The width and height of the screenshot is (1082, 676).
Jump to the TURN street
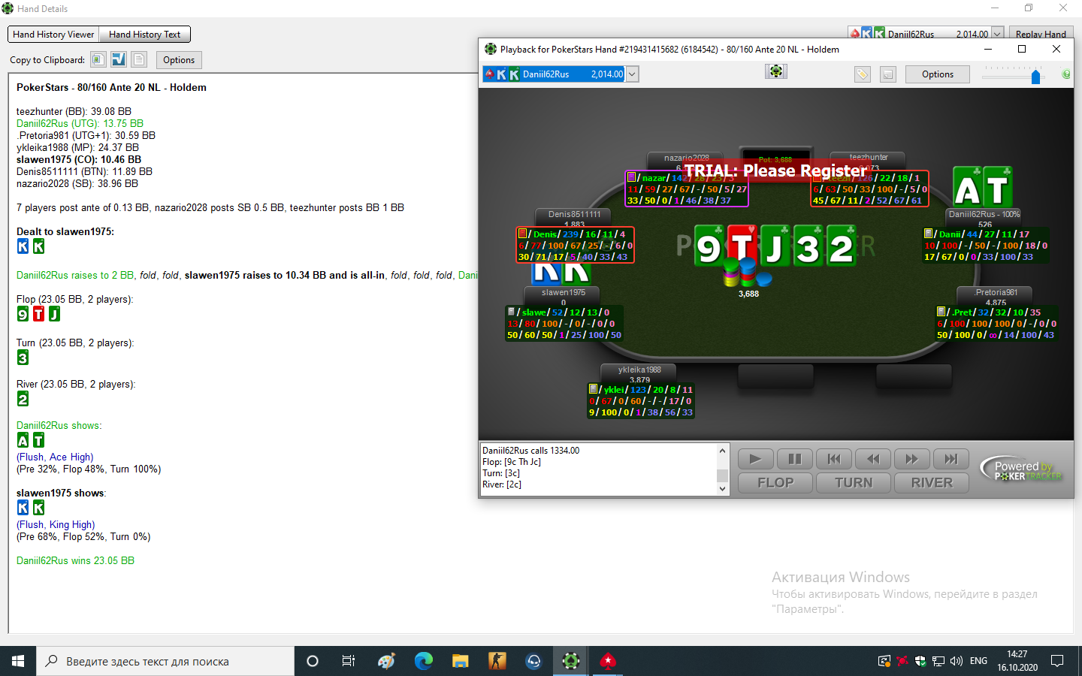[x=854, y=483]
